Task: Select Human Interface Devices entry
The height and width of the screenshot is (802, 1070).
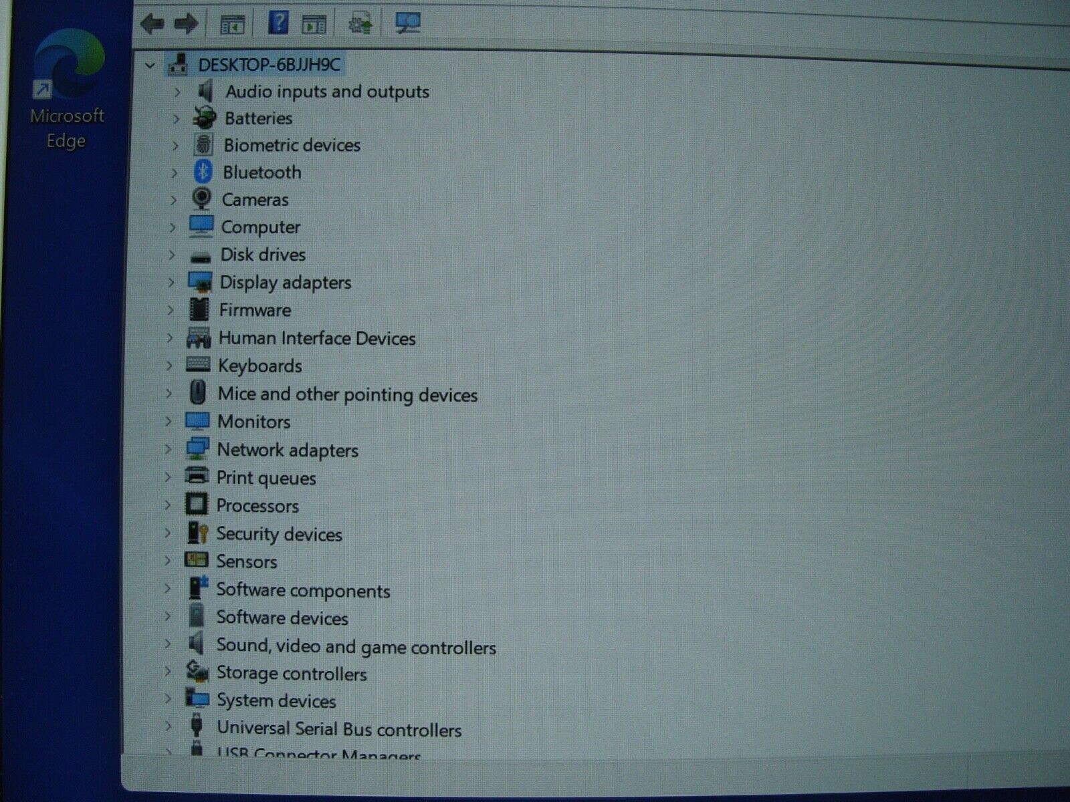Action: pyautogui.click(x=316, y=338)
